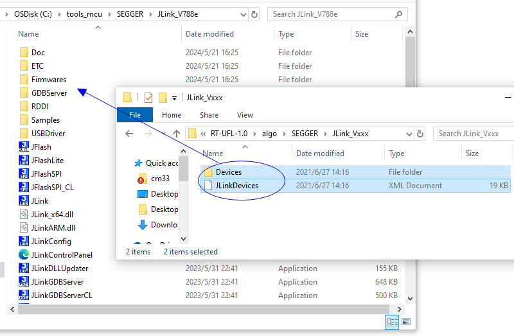Open the ETC folder icon
This screenshot has width=514, height=336.
(x=24, y=66)
